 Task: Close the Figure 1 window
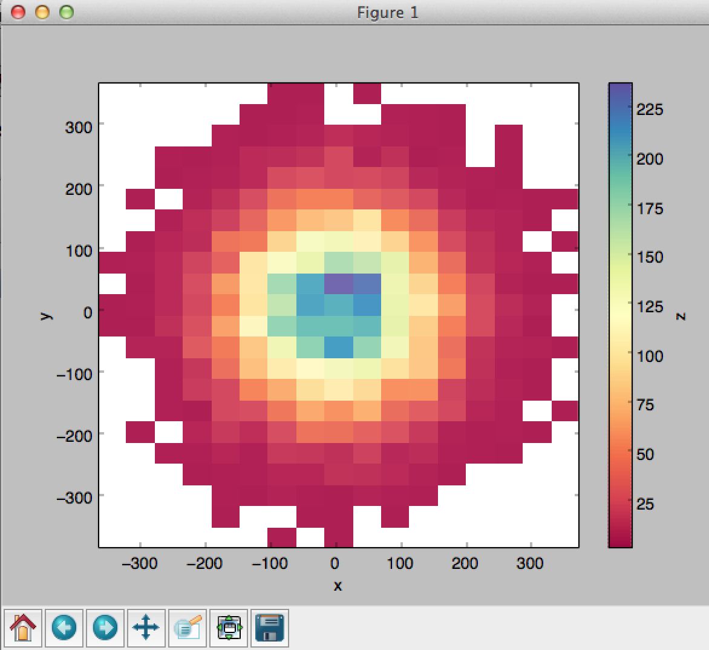tap(18, 11)
